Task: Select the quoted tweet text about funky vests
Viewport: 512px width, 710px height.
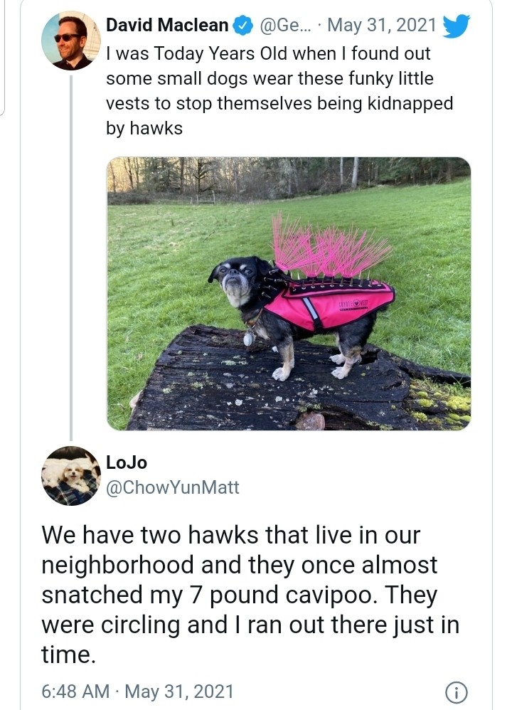Action: pos(279,91)
